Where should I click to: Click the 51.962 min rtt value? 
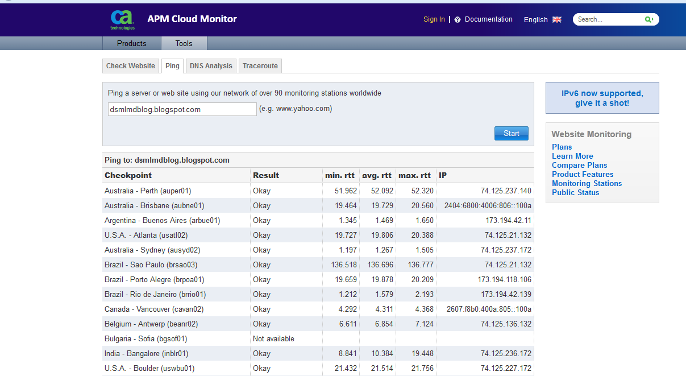346,191
